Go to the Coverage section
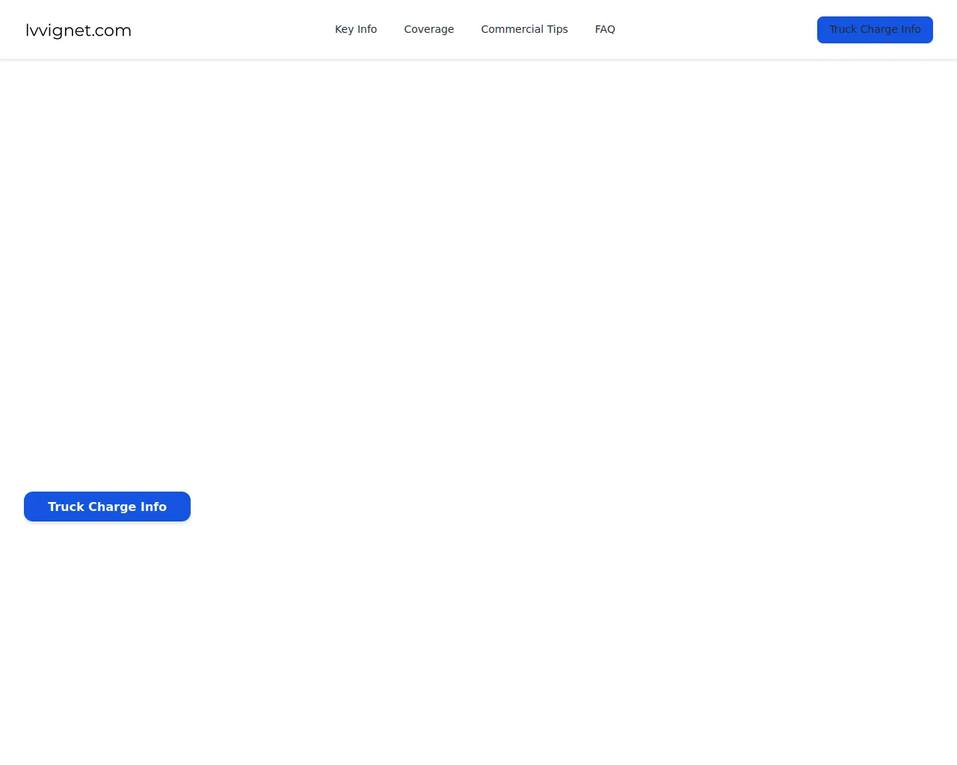 [428, 29]
